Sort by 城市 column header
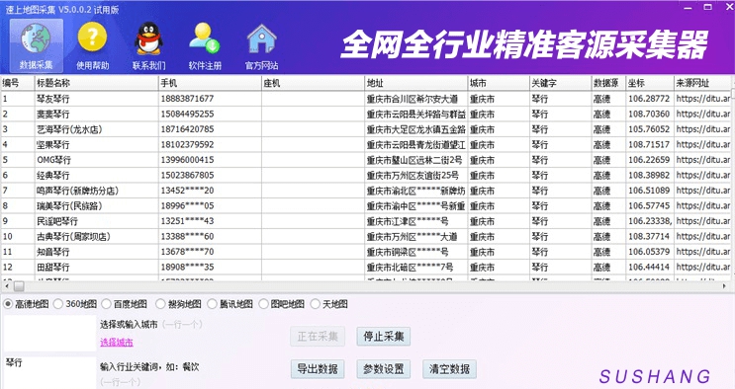Viewport: 735px width, 389px height. [499, 83]
